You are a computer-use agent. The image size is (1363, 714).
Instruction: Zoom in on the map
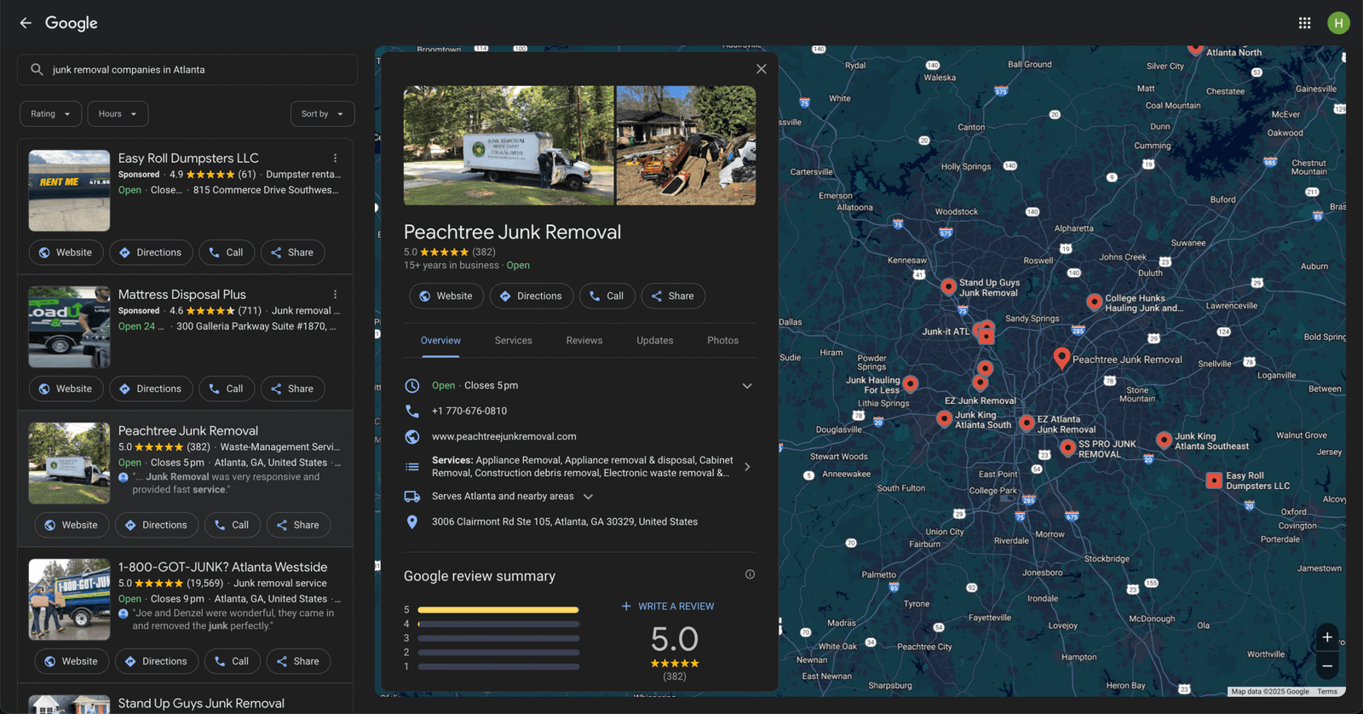click(1327, 637)
